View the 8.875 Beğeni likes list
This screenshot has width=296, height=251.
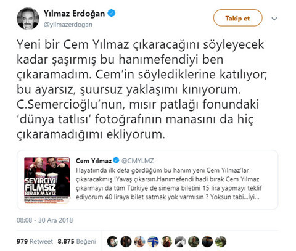pyautogui.click(x=76, y=241)
